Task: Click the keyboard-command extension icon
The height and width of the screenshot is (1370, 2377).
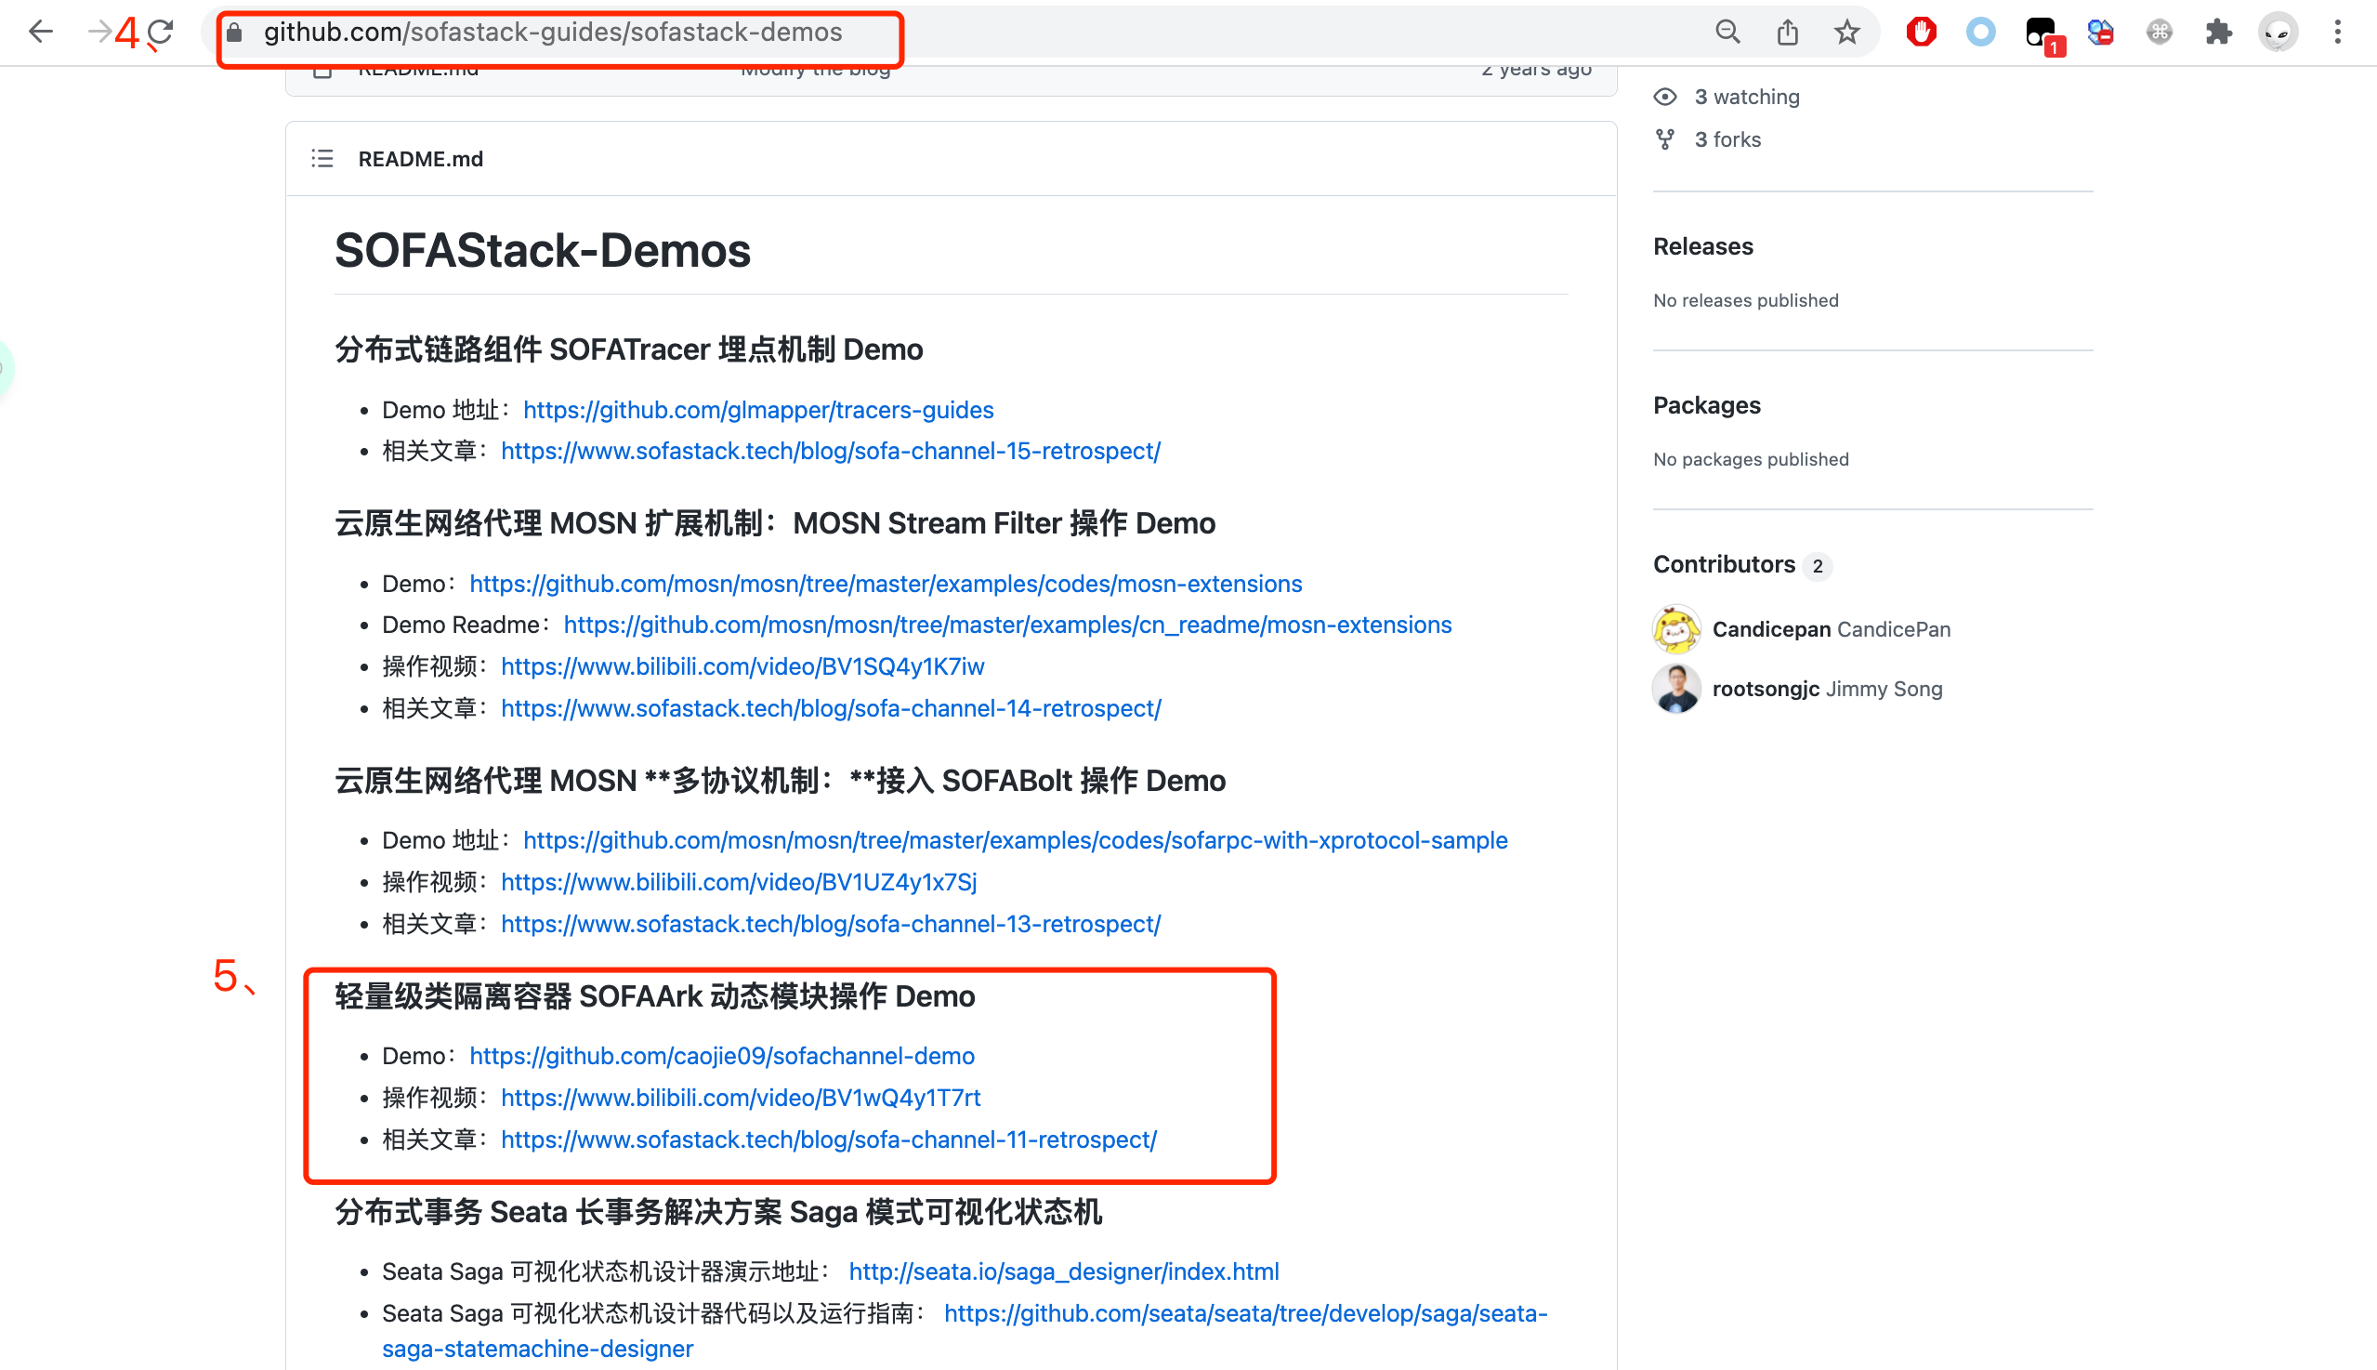Action: tap(2160, 31)
